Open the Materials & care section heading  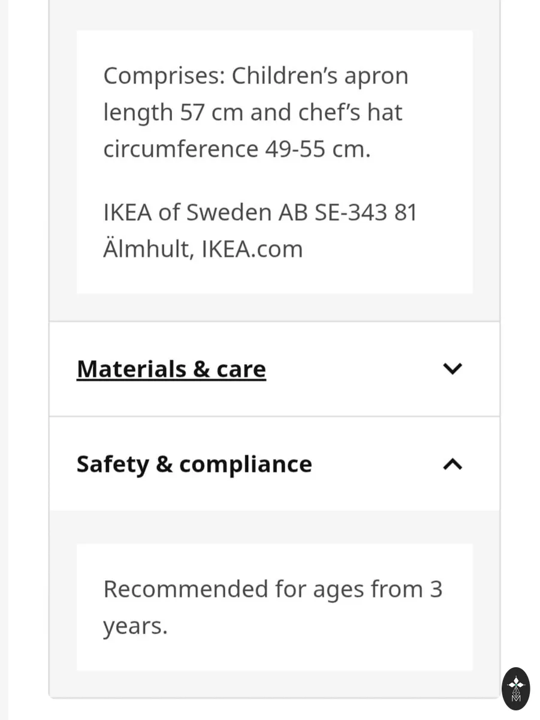[x=171, y=368]
